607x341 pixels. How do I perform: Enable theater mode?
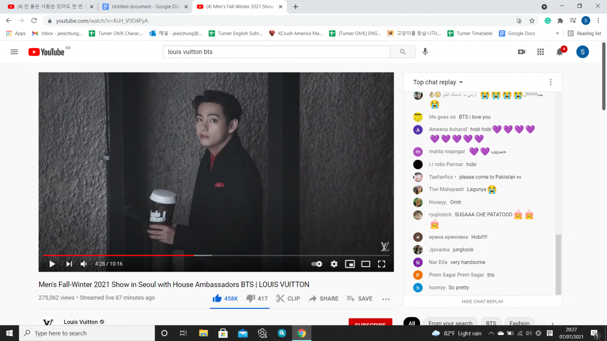coord(366,264)
